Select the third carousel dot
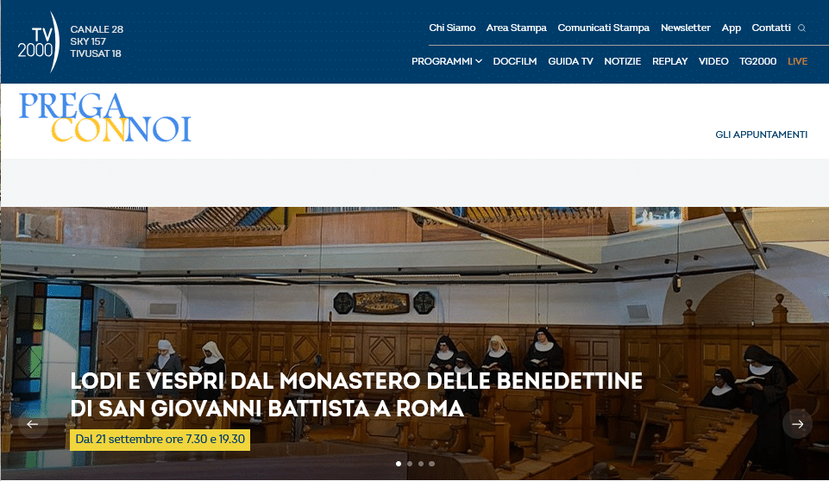 point(420,464)
